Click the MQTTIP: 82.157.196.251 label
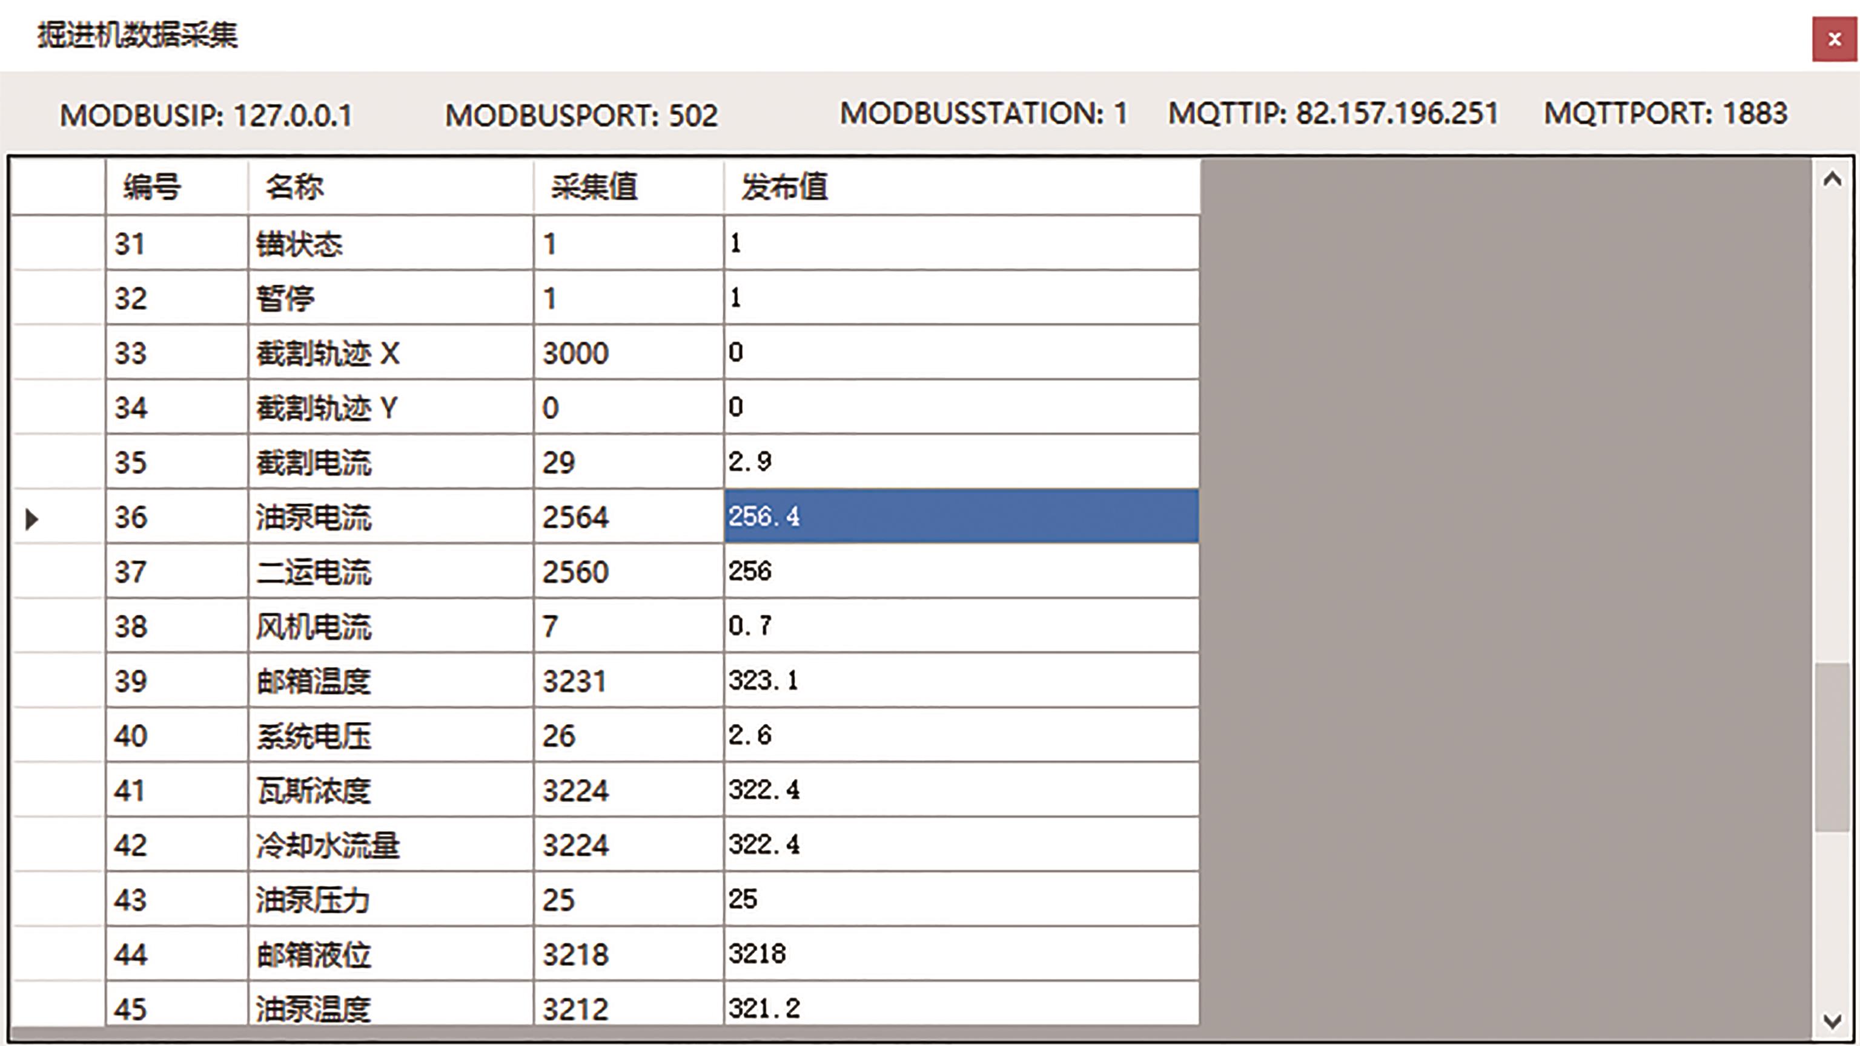This screenshot has height=1046, width=1860. (x=1333, y=113)
